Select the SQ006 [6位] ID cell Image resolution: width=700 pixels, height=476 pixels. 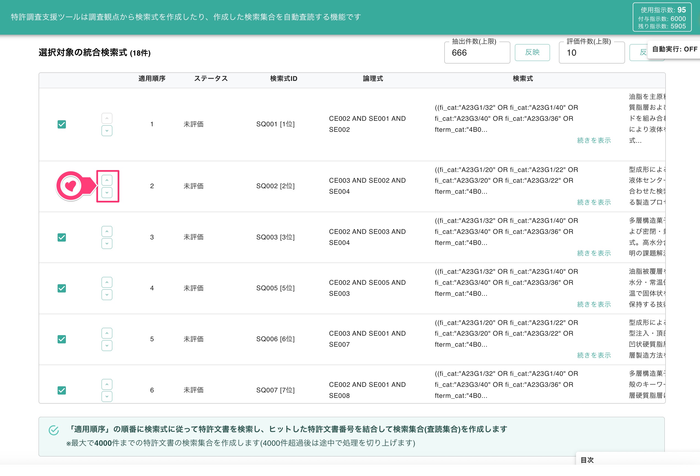point(275,339)
